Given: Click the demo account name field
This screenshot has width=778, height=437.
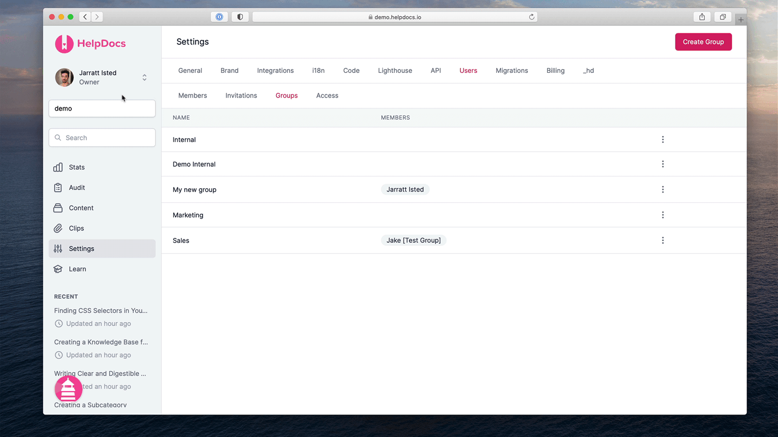Looking at the screenshot, I should (102, 108).
